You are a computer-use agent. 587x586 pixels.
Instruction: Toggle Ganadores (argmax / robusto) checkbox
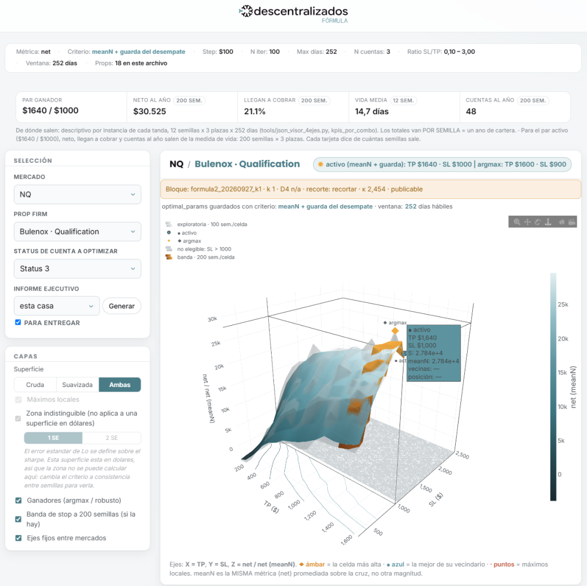(x=18, y=501)
